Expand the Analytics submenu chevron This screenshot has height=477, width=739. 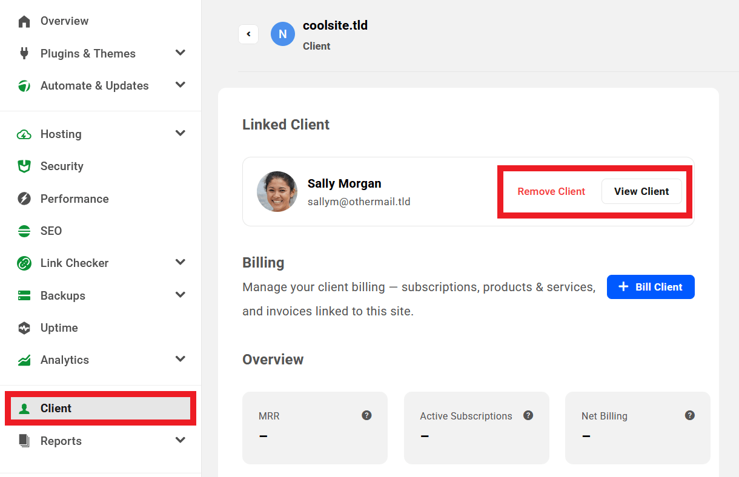coord(181,359)
